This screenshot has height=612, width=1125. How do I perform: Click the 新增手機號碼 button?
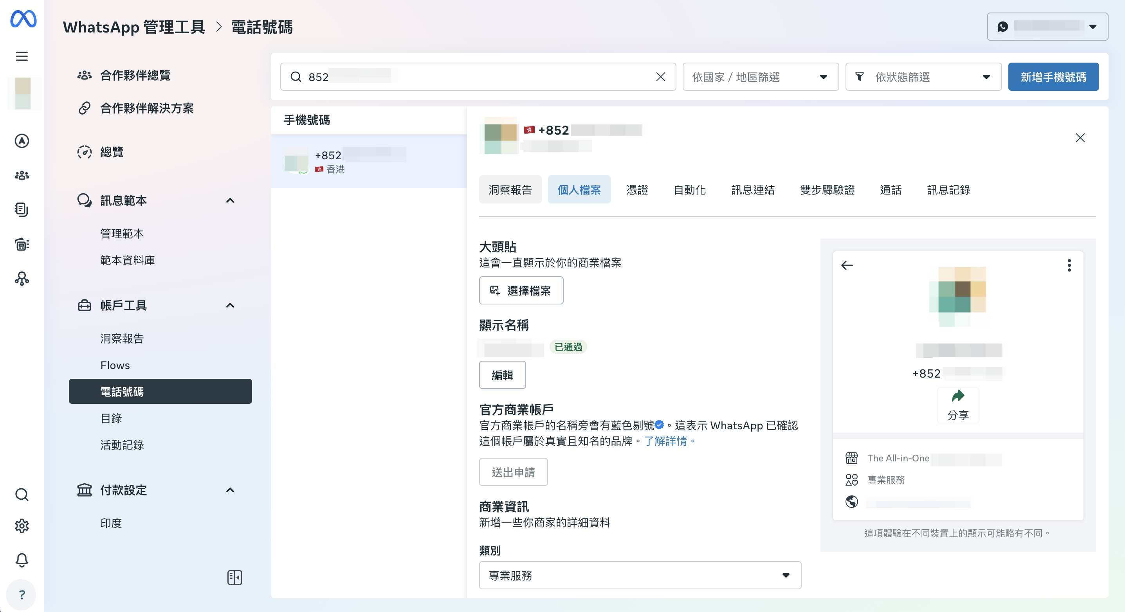click(1053, 77)
